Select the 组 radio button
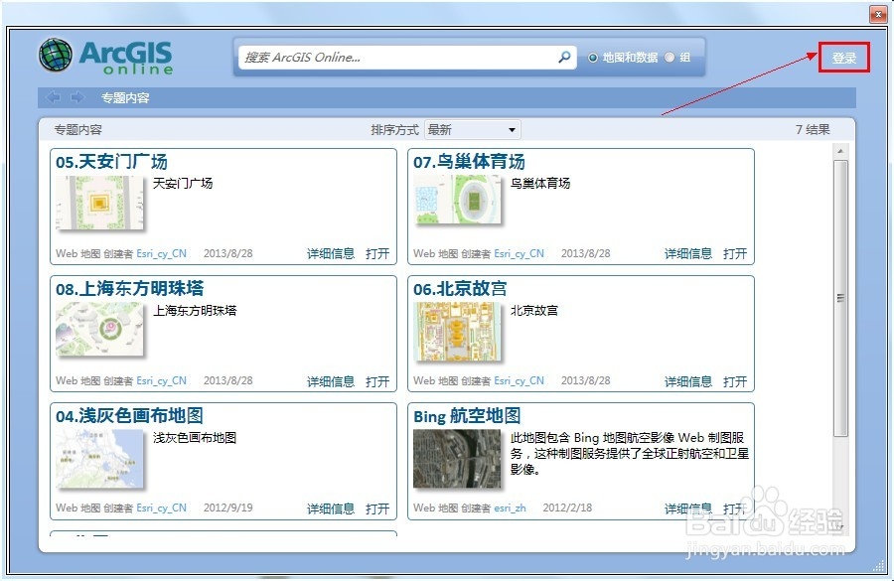The width and height of the screenshot is (894, 581). coord(670,57)
